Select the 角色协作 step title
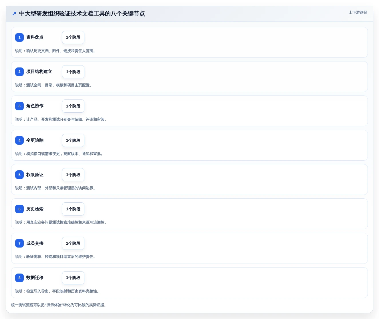379x319 pixels. point(35,106)
